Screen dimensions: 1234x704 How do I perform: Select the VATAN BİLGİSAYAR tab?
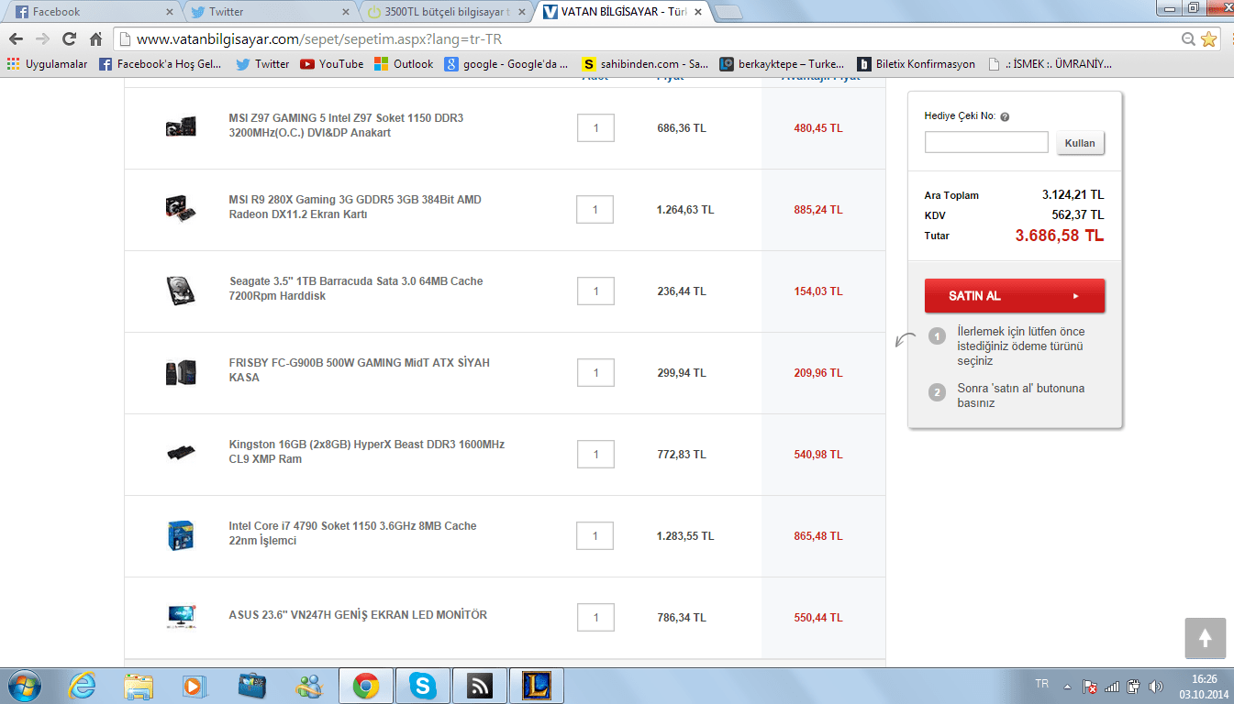621,12
